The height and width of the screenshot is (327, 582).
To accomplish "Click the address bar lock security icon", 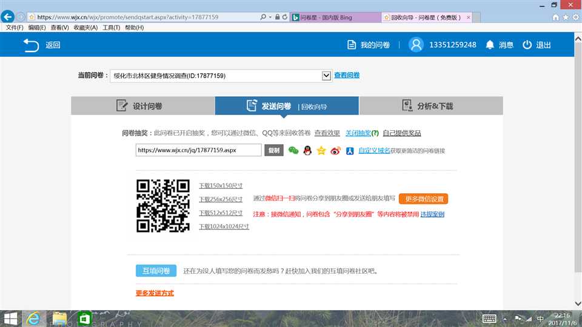I will [x=277, y=17].
